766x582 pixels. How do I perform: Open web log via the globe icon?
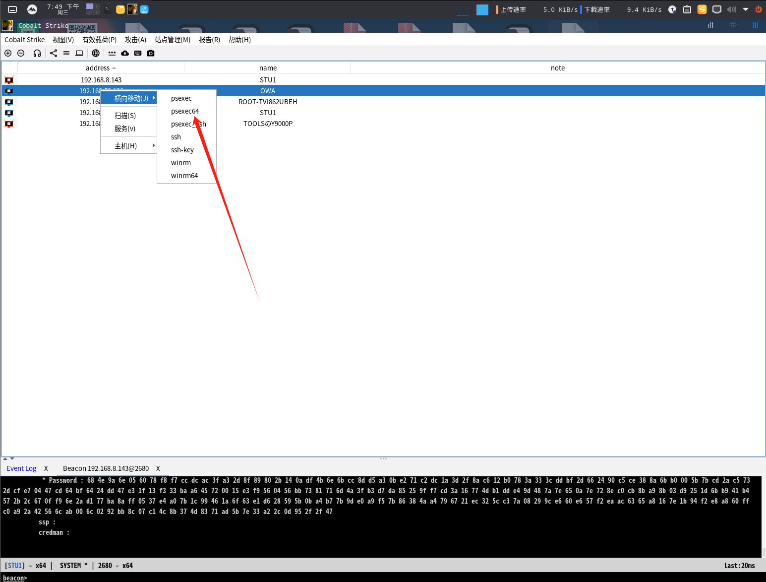coord(96,53)
